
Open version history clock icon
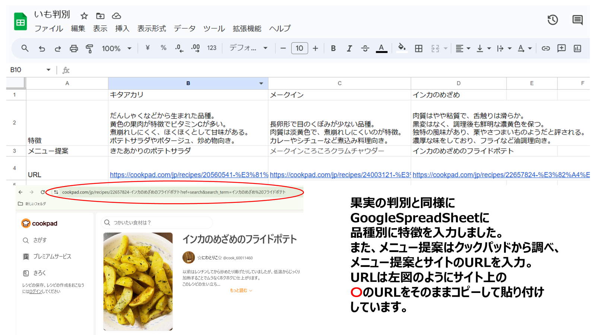coord(553,20)
